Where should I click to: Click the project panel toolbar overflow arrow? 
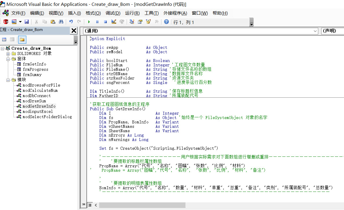tap(76, 40)
